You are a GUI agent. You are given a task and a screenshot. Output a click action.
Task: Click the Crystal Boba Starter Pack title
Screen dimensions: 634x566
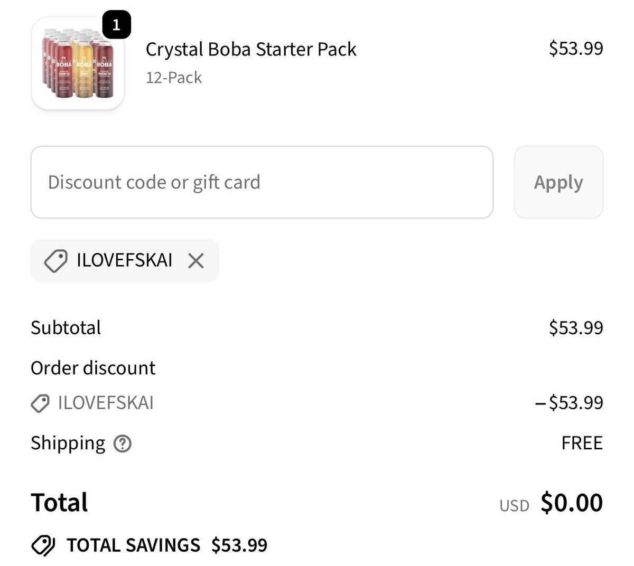(x=251, y=49)
